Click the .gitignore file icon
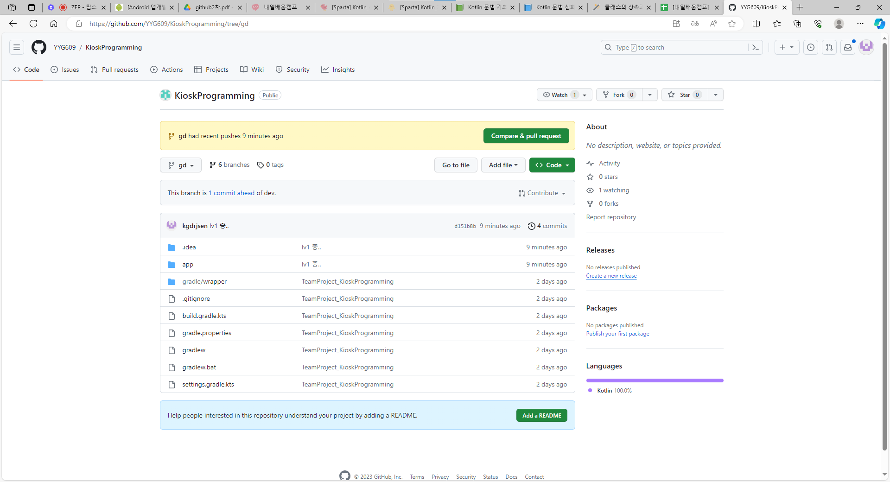 (172, 298)
